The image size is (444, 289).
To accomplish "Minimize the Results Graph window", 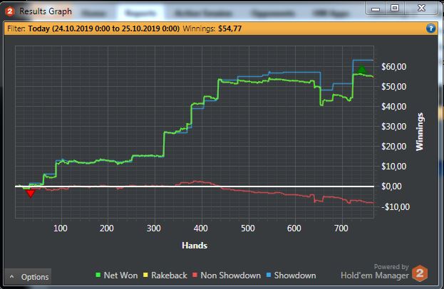I will point(376,9).
